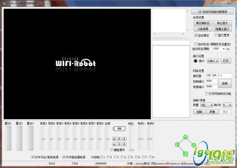Toggle the 键盘操作 checkbox
Image resolution: width=237 pixels, height=168 pixels.
112,150
